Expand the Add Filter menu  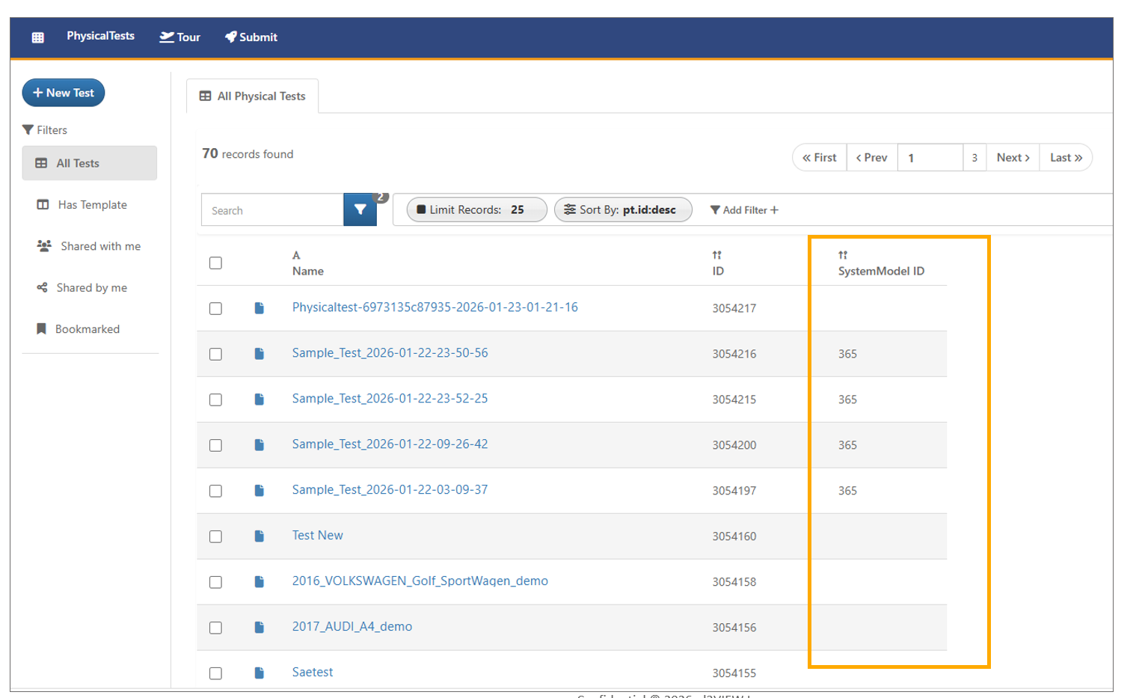click(x=744, y=210)
